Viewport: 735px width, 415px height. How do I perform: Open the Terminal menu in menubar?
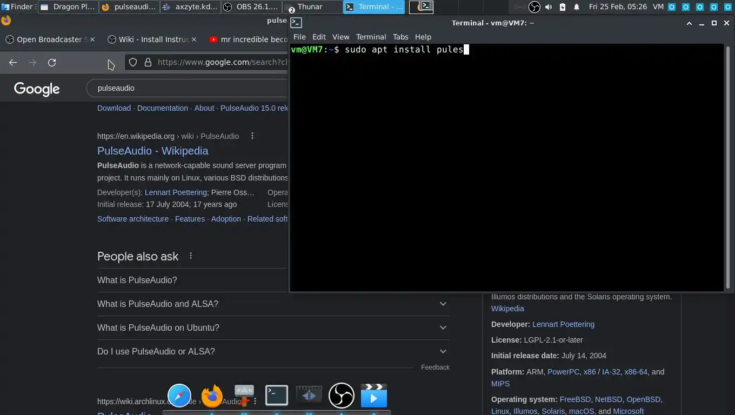pyautogui.click(x=371, y=37)
